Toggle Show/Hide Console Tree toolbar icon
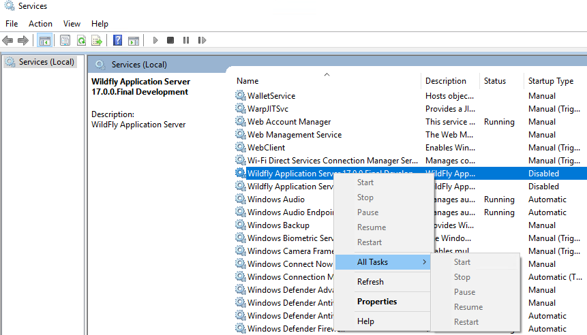Viewport: 587px width, 335px height. point(44,40)
